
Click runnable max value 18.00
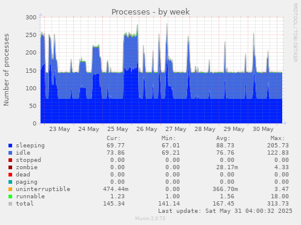tap(280, 196)
